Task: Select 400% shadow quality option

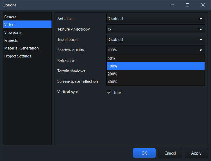Action: point(155,82)
